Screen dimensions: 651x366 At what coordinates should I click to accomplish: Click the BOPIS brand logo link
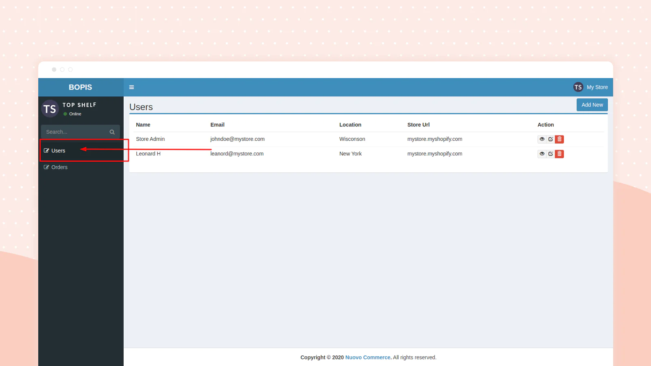81,87
